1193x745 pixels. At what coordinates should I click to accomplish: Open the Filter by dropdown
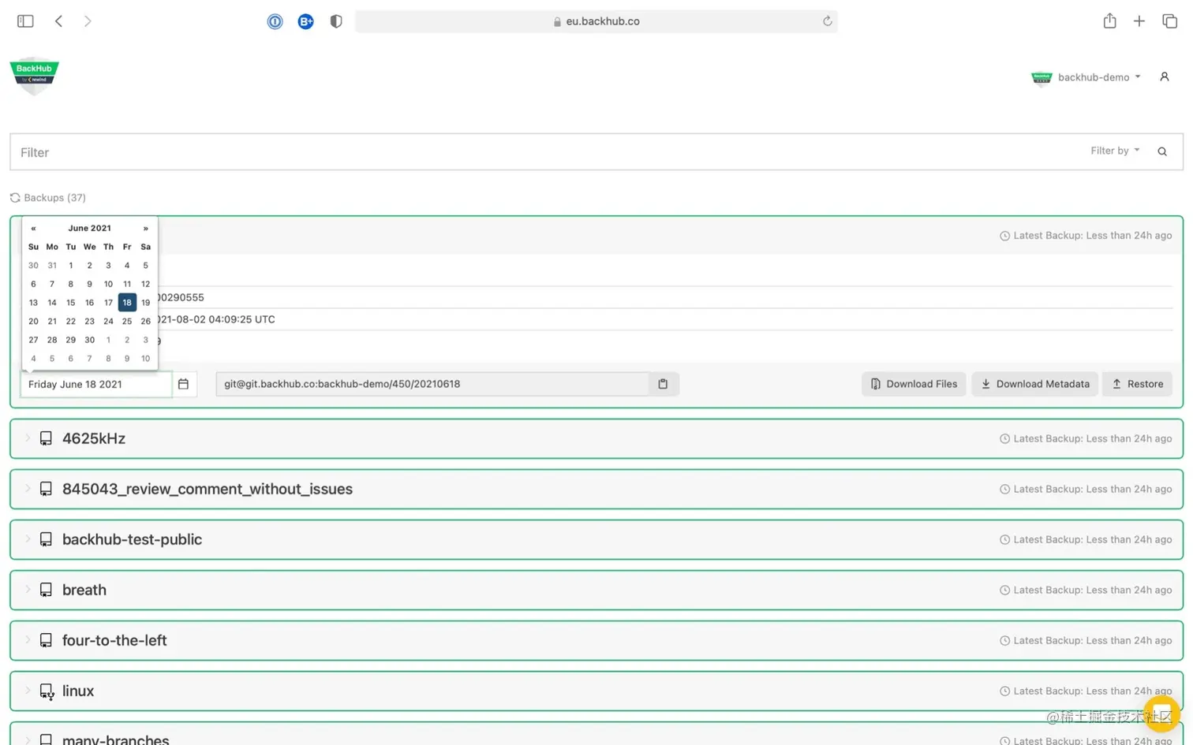point(1114,151)
